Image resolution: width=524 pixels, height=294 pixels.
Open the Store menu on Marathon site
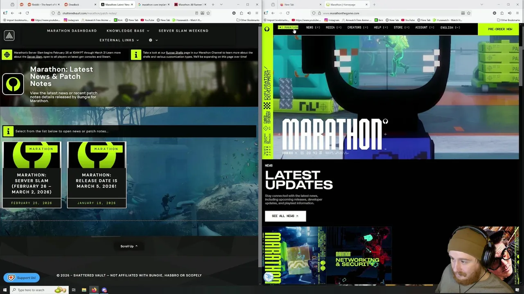(401, 27)
